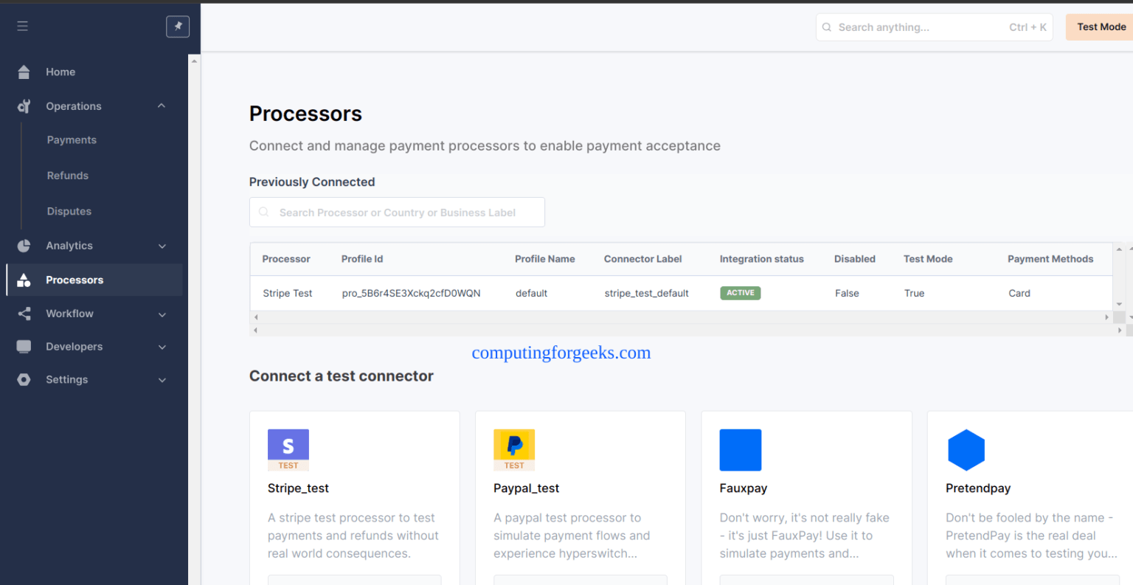Expand the Analytics section

(x=161, y=246)
